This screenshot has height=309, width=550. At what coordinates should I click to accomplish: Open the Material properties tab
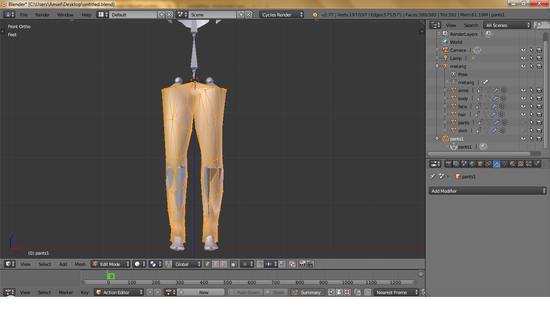coord(513,164)
